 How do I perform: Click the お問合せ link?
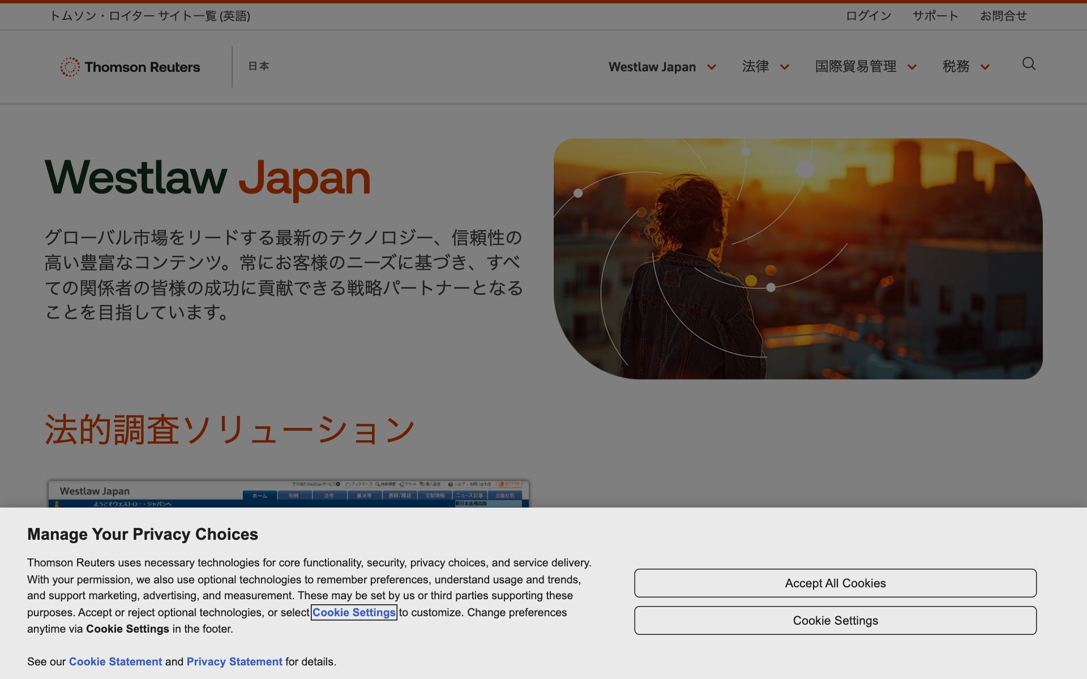pyautogui.click(x=1003, y=16)
